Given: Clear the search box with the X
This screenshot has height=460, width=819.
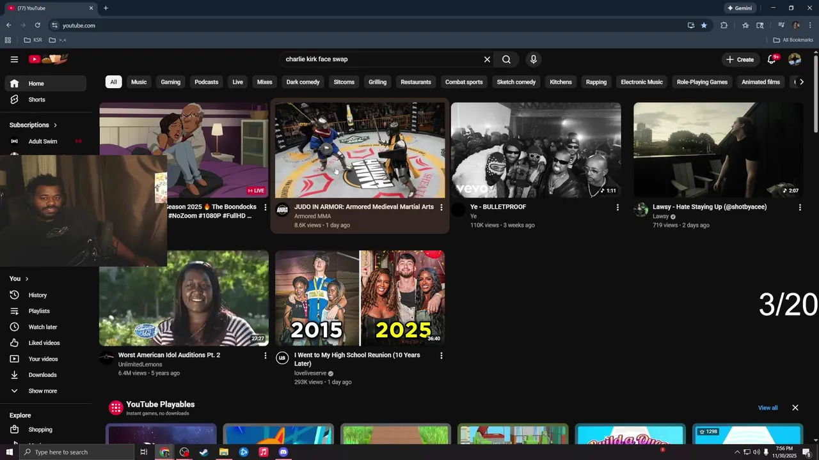Looking at the screenshot, I should point(487,59).
